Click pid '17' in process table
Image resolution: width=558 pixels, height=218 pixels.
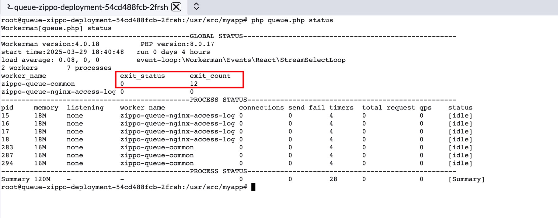pos(5,131)
